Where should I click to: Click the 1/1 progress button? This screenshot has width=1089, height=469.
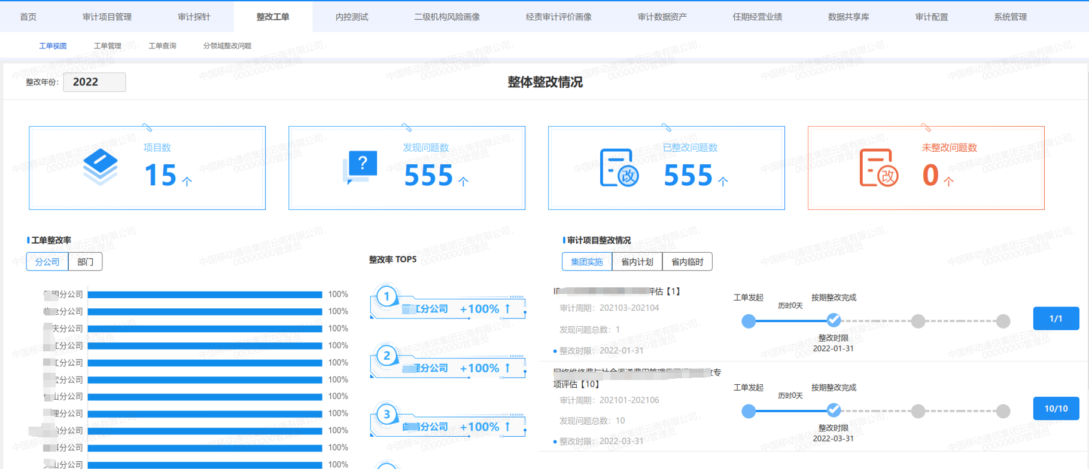(1056, 318)
